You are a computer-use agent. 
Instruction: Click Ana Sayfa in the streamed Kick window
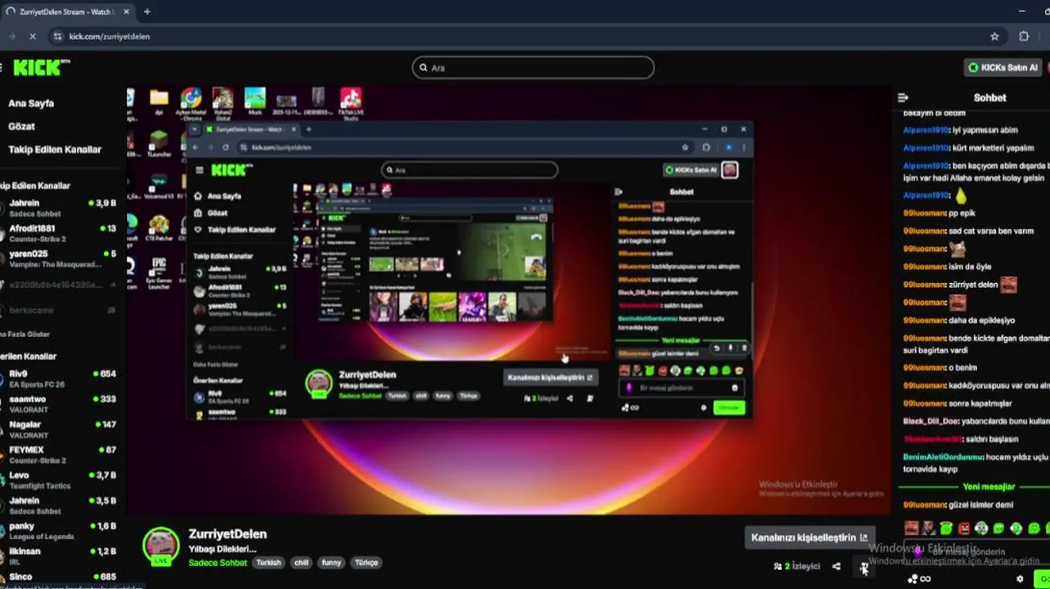(224, 196)
